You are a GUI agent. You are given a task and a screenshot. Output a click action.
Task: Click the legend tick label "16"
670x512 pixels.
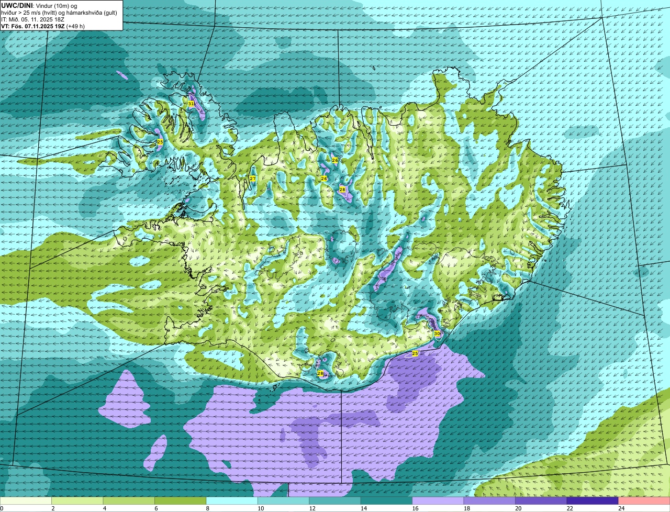pyautogui.click(x=415, y=508)
